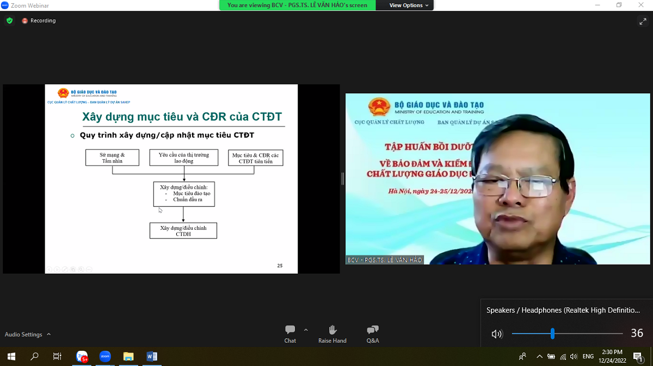The image size is (653, 366).
Task: Open the notification center in the taskbar
Action: (x=638, y=357)
